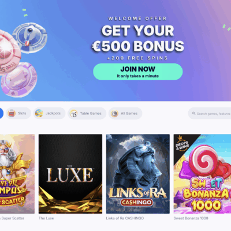Open the Jackpots category tab
Image resolution: width=231 pixels, height=231 pixels.
tap(49, 113)
